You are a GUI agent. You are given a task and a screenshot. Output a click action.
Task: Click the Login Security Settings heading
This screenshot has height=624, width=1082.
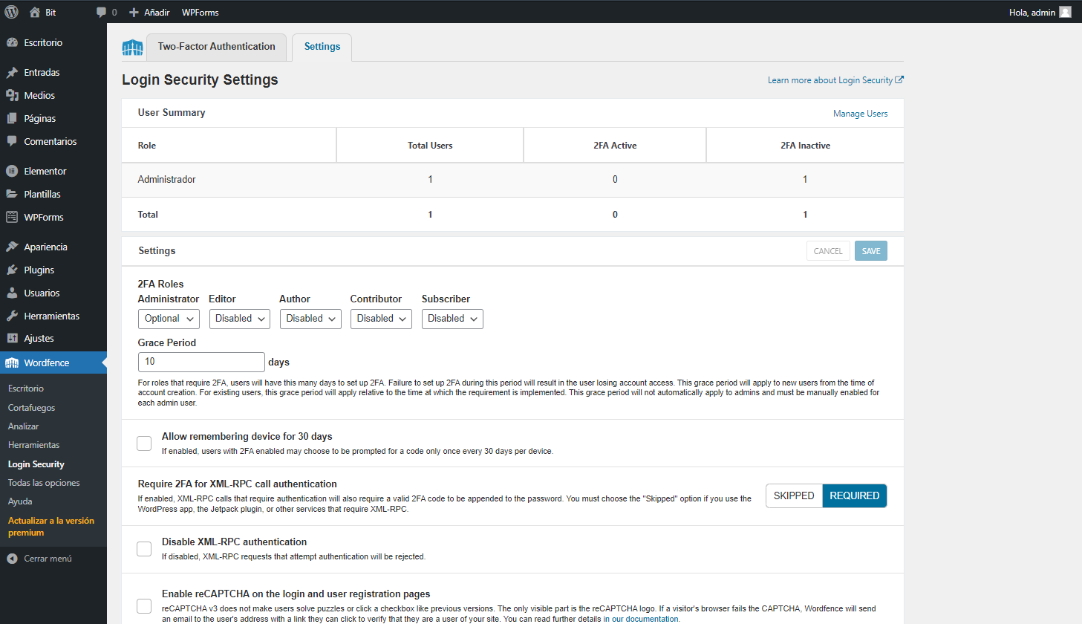tap(200, 79)
